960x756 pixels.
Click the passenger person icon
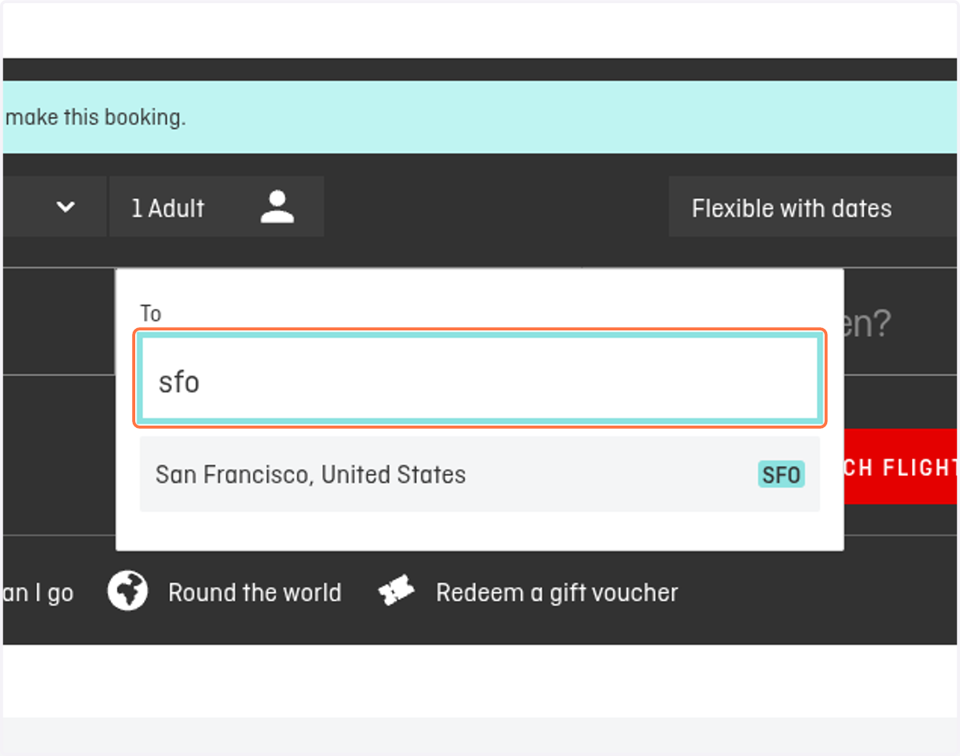pos(277,207)
